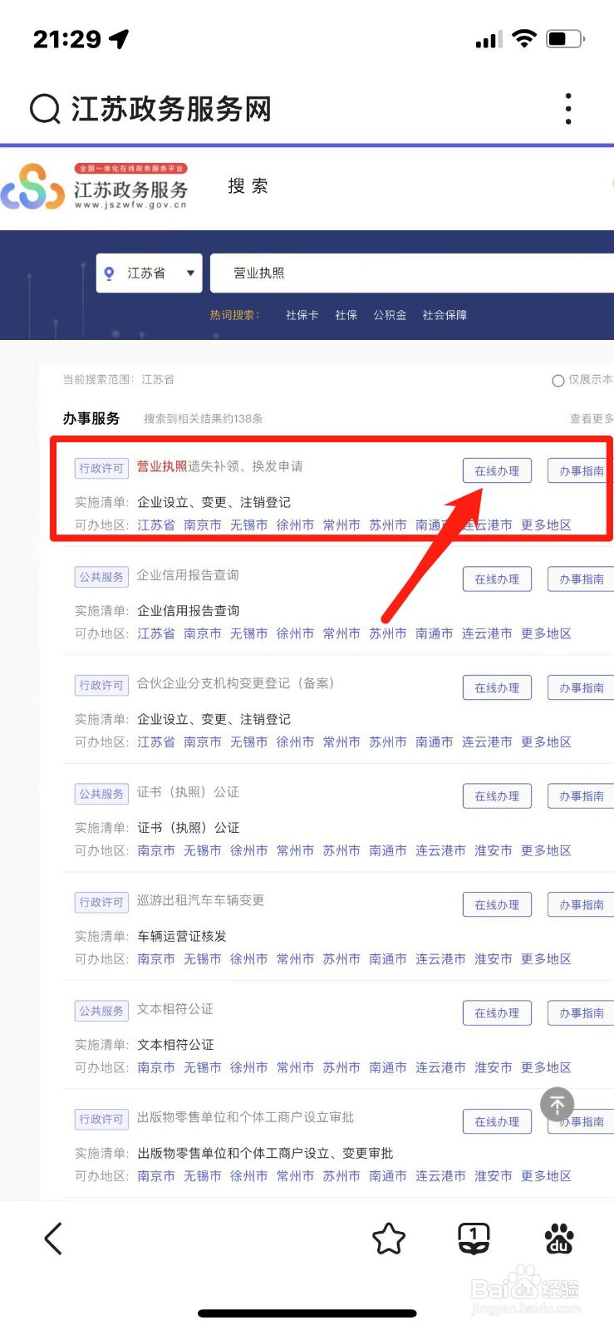The height and width of the screenshot is (1330, 614).
Task: Select 江苏省 in 企业信用报告查询 row
Action: pyautogui.click(x=156, y=634)
